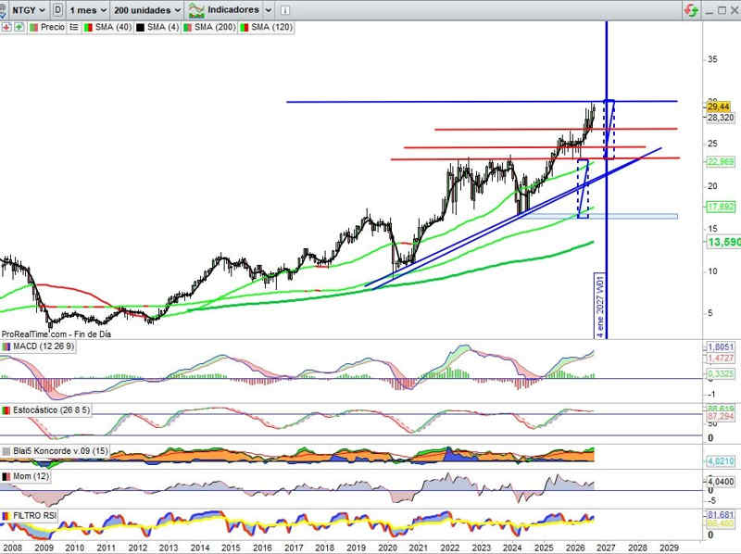Click the 13,590 green moving average value

724,242
